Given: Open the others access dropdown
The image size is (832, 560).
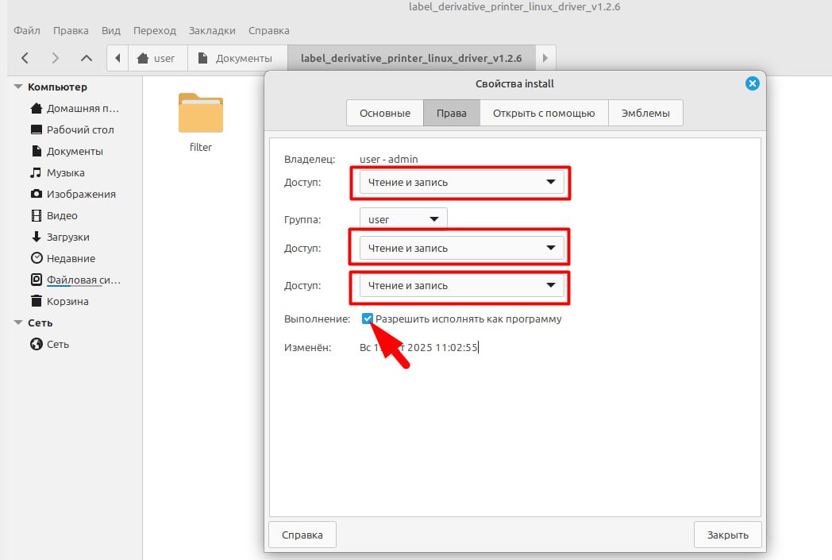Looking at the screenshot, I should [461, 286].
